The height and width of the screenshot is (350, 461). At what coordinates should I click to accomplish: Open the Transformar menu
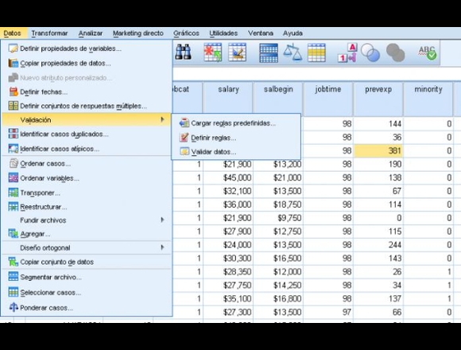pos(49,33)
